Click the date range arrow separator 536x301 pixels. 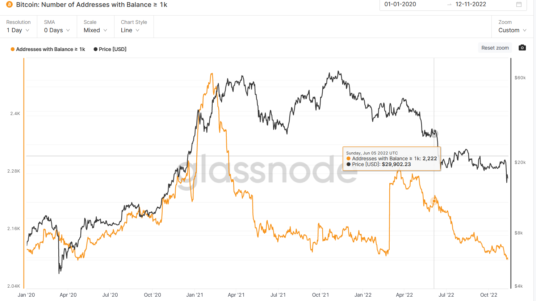449,4
